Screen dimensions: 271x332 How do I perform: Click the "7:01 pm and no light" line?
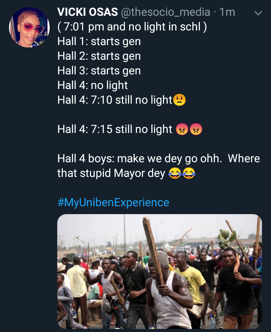click(x=132, y=27)
